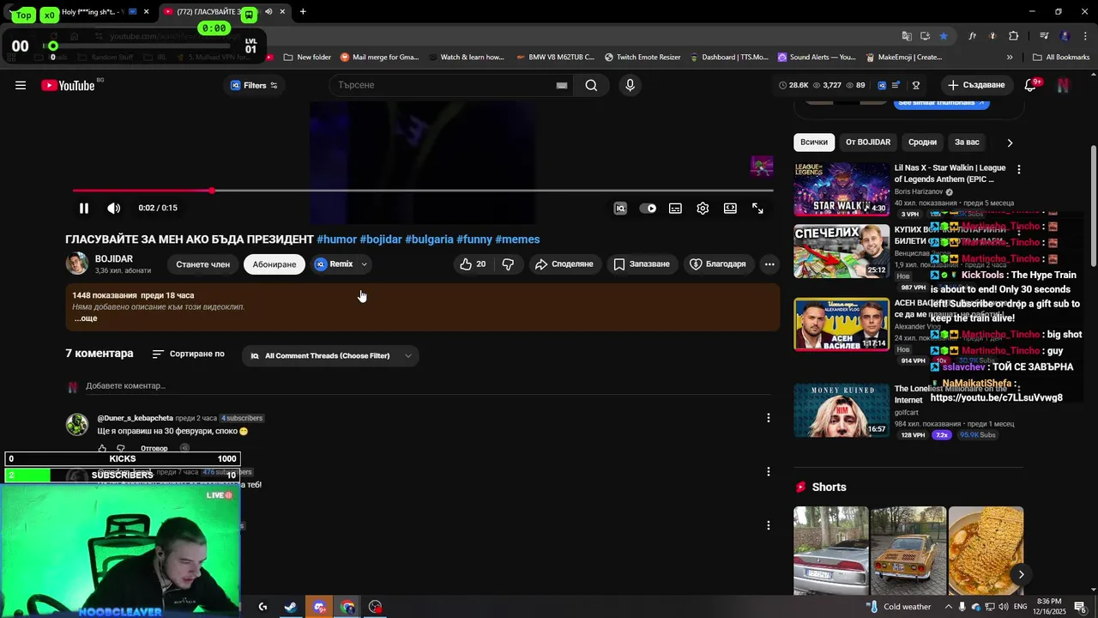Click the #bulgaria hashtag

(429, 239)
